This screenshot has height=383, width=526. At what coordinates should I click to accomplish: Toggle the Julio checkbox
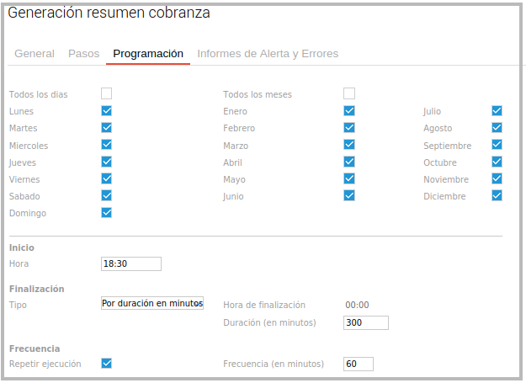497,110
